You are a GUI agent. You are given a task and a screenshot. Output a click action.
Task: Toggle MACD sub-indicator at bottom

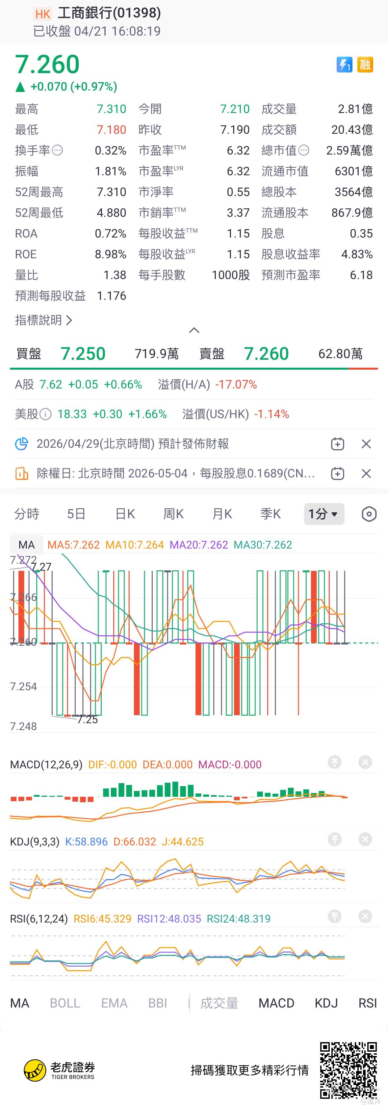(276, 1003)
